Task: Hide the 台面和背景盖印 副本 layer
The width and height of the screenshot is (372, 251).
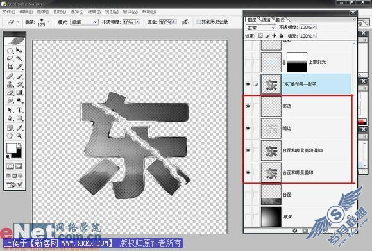Action: (x=248, y=150)
